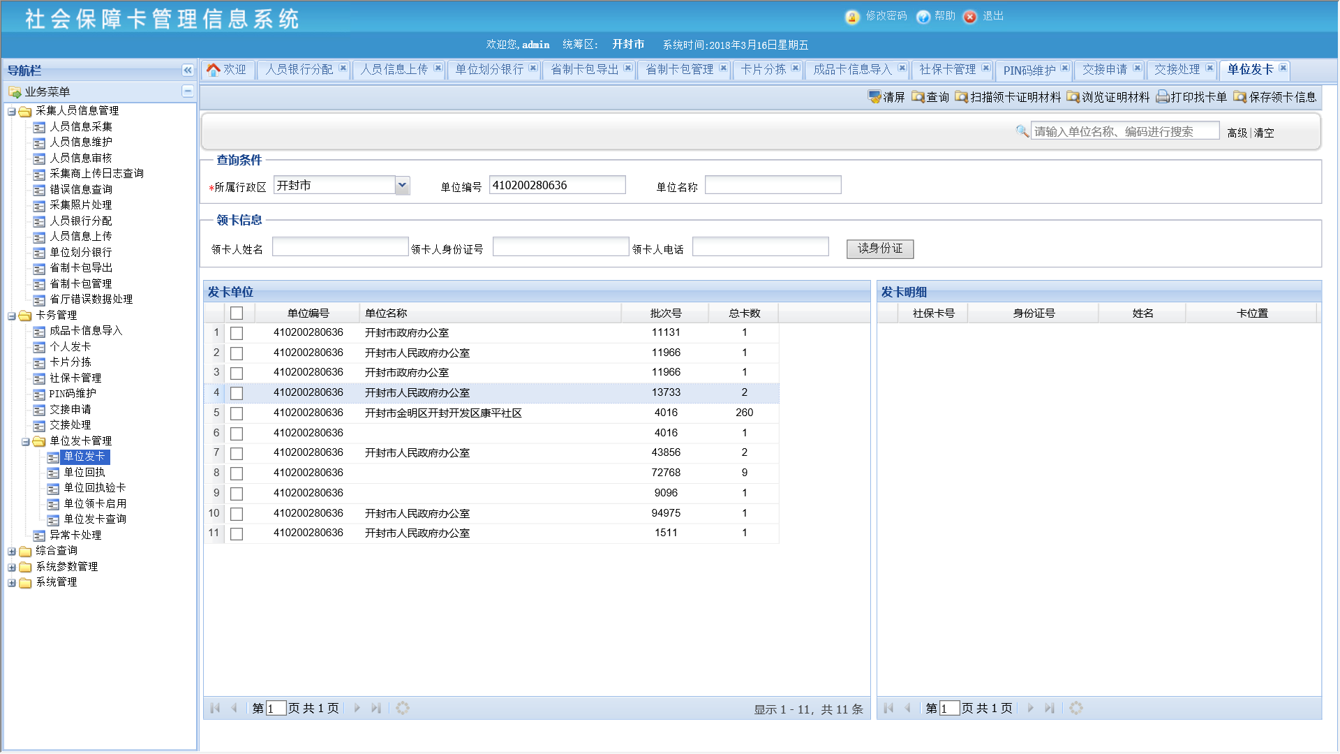
Task: Click the 修改密码 lock icon
Action: click(x=851, y=17)
